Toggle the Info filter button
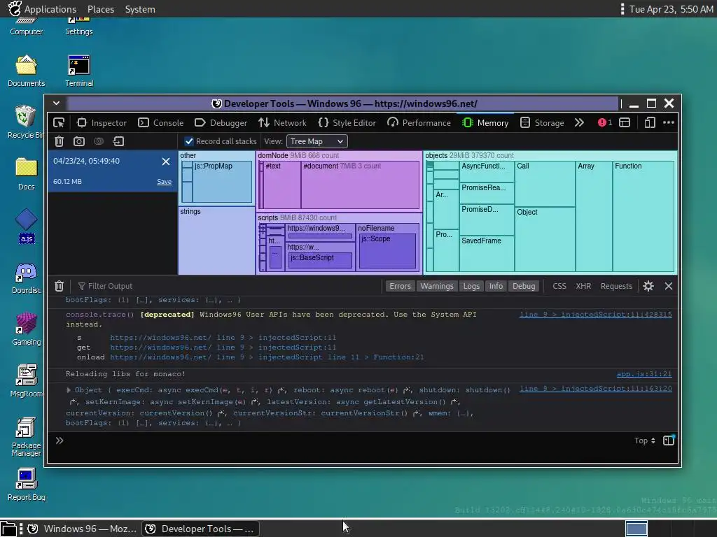 click(x=496, y=286)
